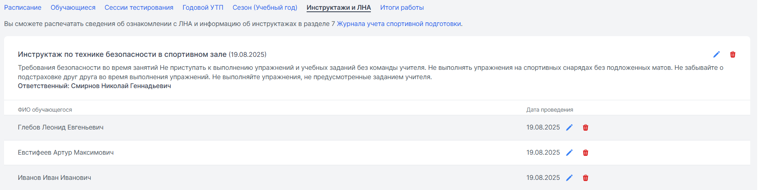Image resolution: width=758 pixels, height=190 pixels.
Task: Delete the Глебов Леонид Евгеньевич record
Action: click(586, 127)
